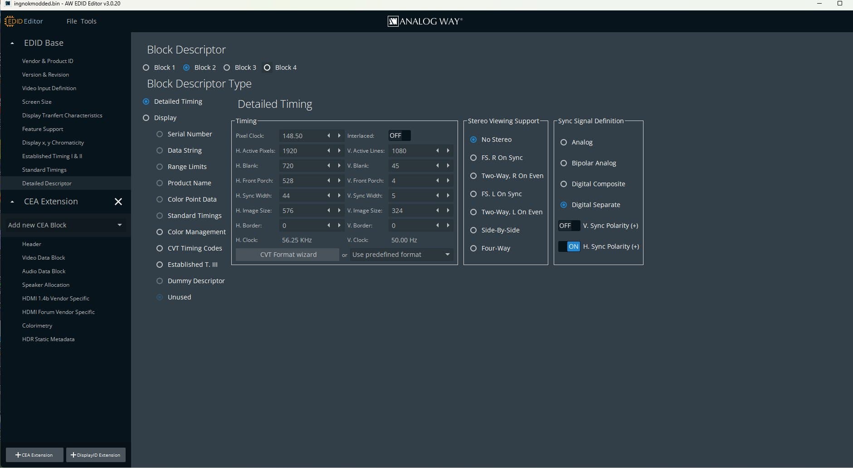This screenshot has height=468, width=853.
Task: Toggle the Interlaced switch
Action: 399,135
